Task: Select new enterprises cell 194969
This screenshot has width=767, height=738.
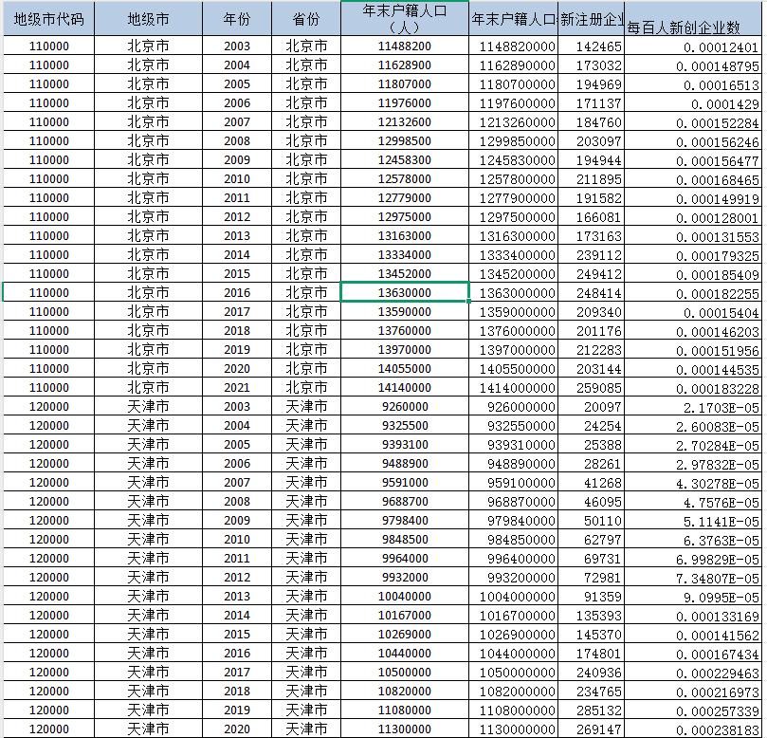Action: (592, 84)
